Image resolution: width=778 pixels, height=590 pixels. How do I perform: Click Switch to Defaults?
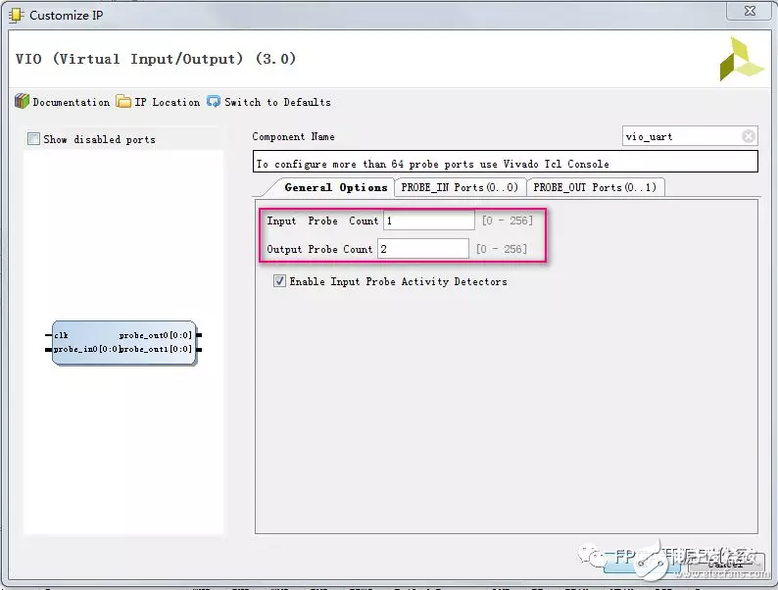pos(277,102)
